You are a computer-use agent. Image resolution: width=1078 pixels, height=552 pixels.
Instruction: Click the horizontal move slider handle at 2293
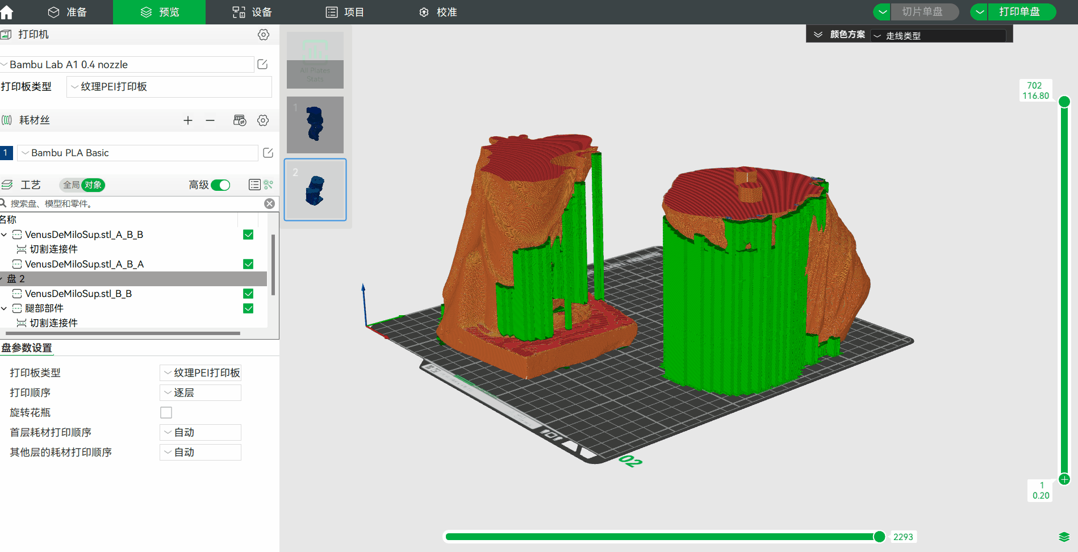tap(879, 537)
